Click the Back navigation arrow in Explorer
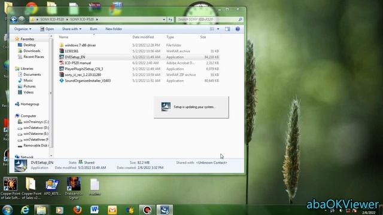The height and width of the screenshot is (215, 383). 13,19
